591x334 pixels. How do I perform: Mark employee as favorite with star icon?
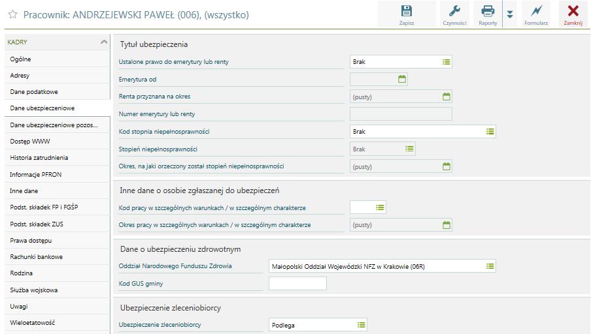(13, 14)
